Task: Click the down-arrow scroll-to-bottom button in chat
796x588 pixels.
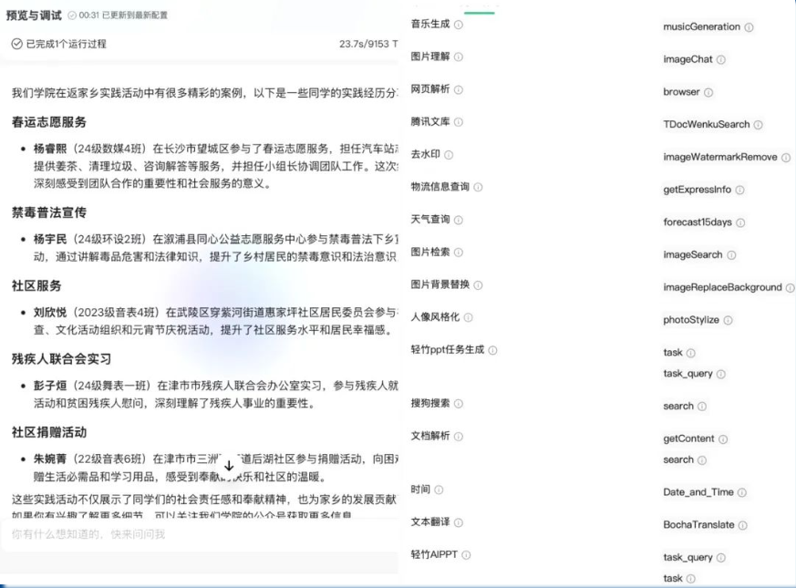Action: (229, 466)
